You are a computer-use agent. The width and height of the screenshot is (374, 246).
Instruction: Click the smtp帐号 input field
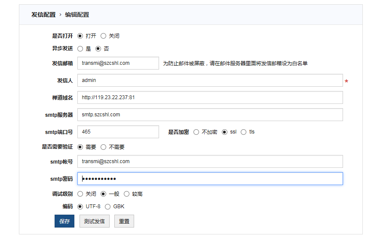click(x=210, y=161)
